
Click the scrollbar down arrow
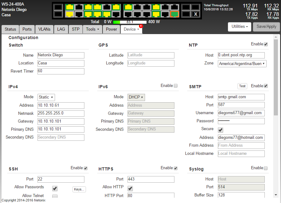[x=276, y=195]
